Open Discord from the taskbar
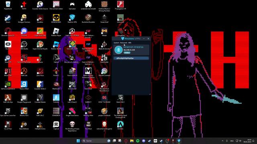The height and width of the screenshot is (144, 257). [x=144, y=141]
